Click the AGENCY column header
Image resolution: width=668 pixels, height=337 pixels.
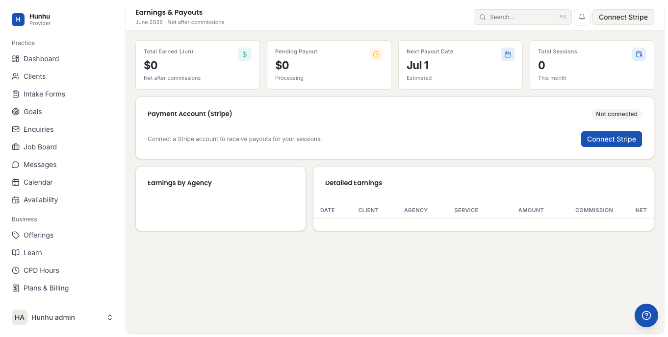[x=416, y=210]
